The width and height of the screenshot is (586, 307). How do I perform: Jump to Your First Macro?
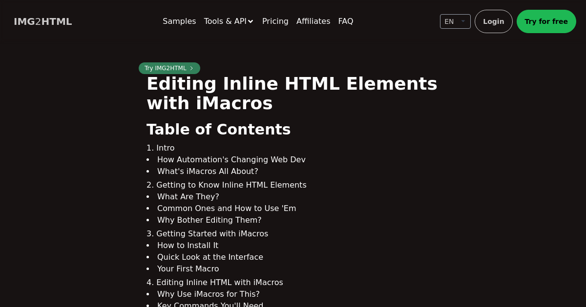pyautogui.click(x=188, y=269)
